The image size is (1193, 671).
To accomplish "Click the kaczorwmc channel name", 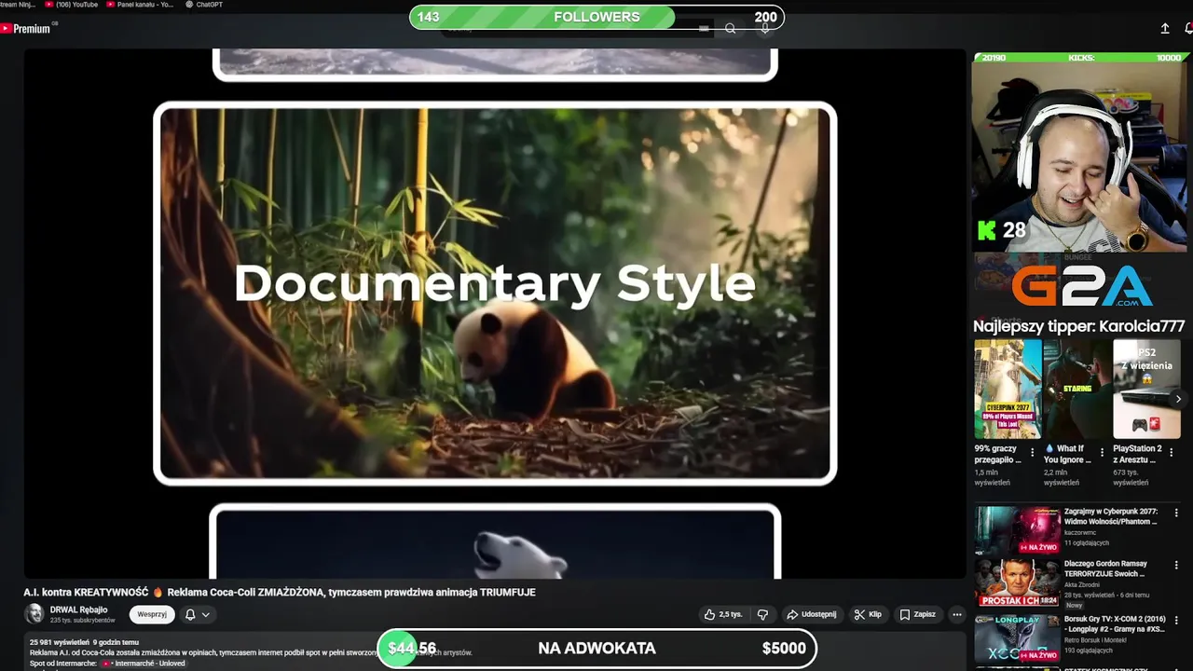I will click(1081, 532).
